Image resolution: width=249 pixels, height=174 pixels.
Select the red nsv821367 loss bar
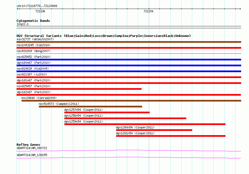click(x=129, y=77)
